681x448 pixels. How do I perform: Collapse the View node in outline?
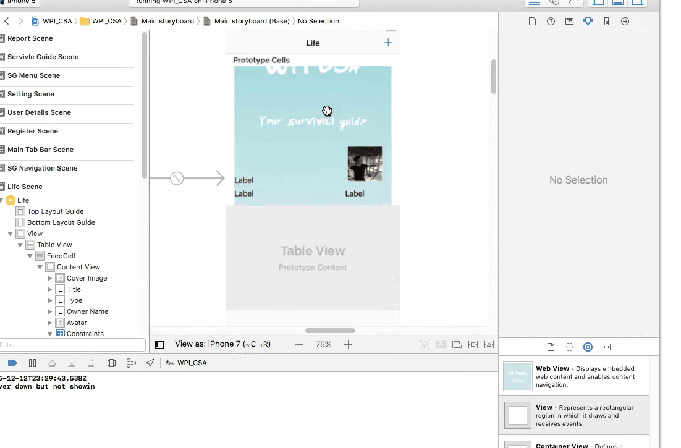10,234
